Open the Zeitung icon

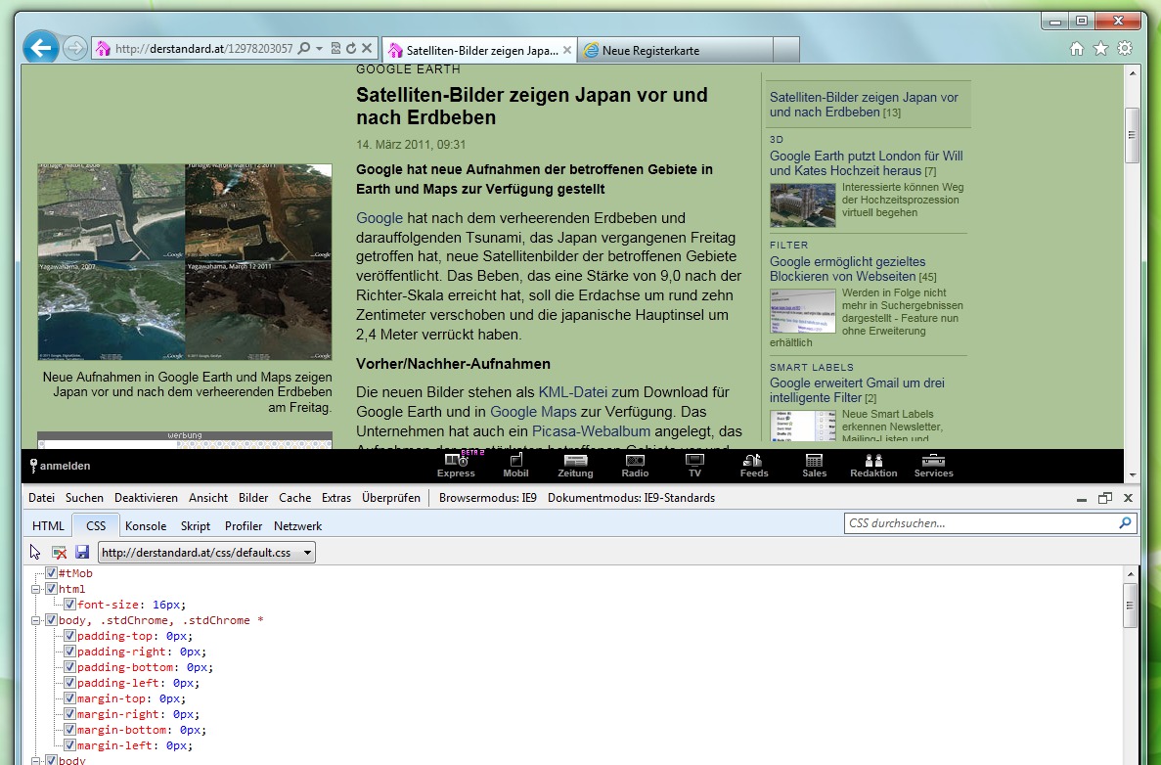[575, 466]
